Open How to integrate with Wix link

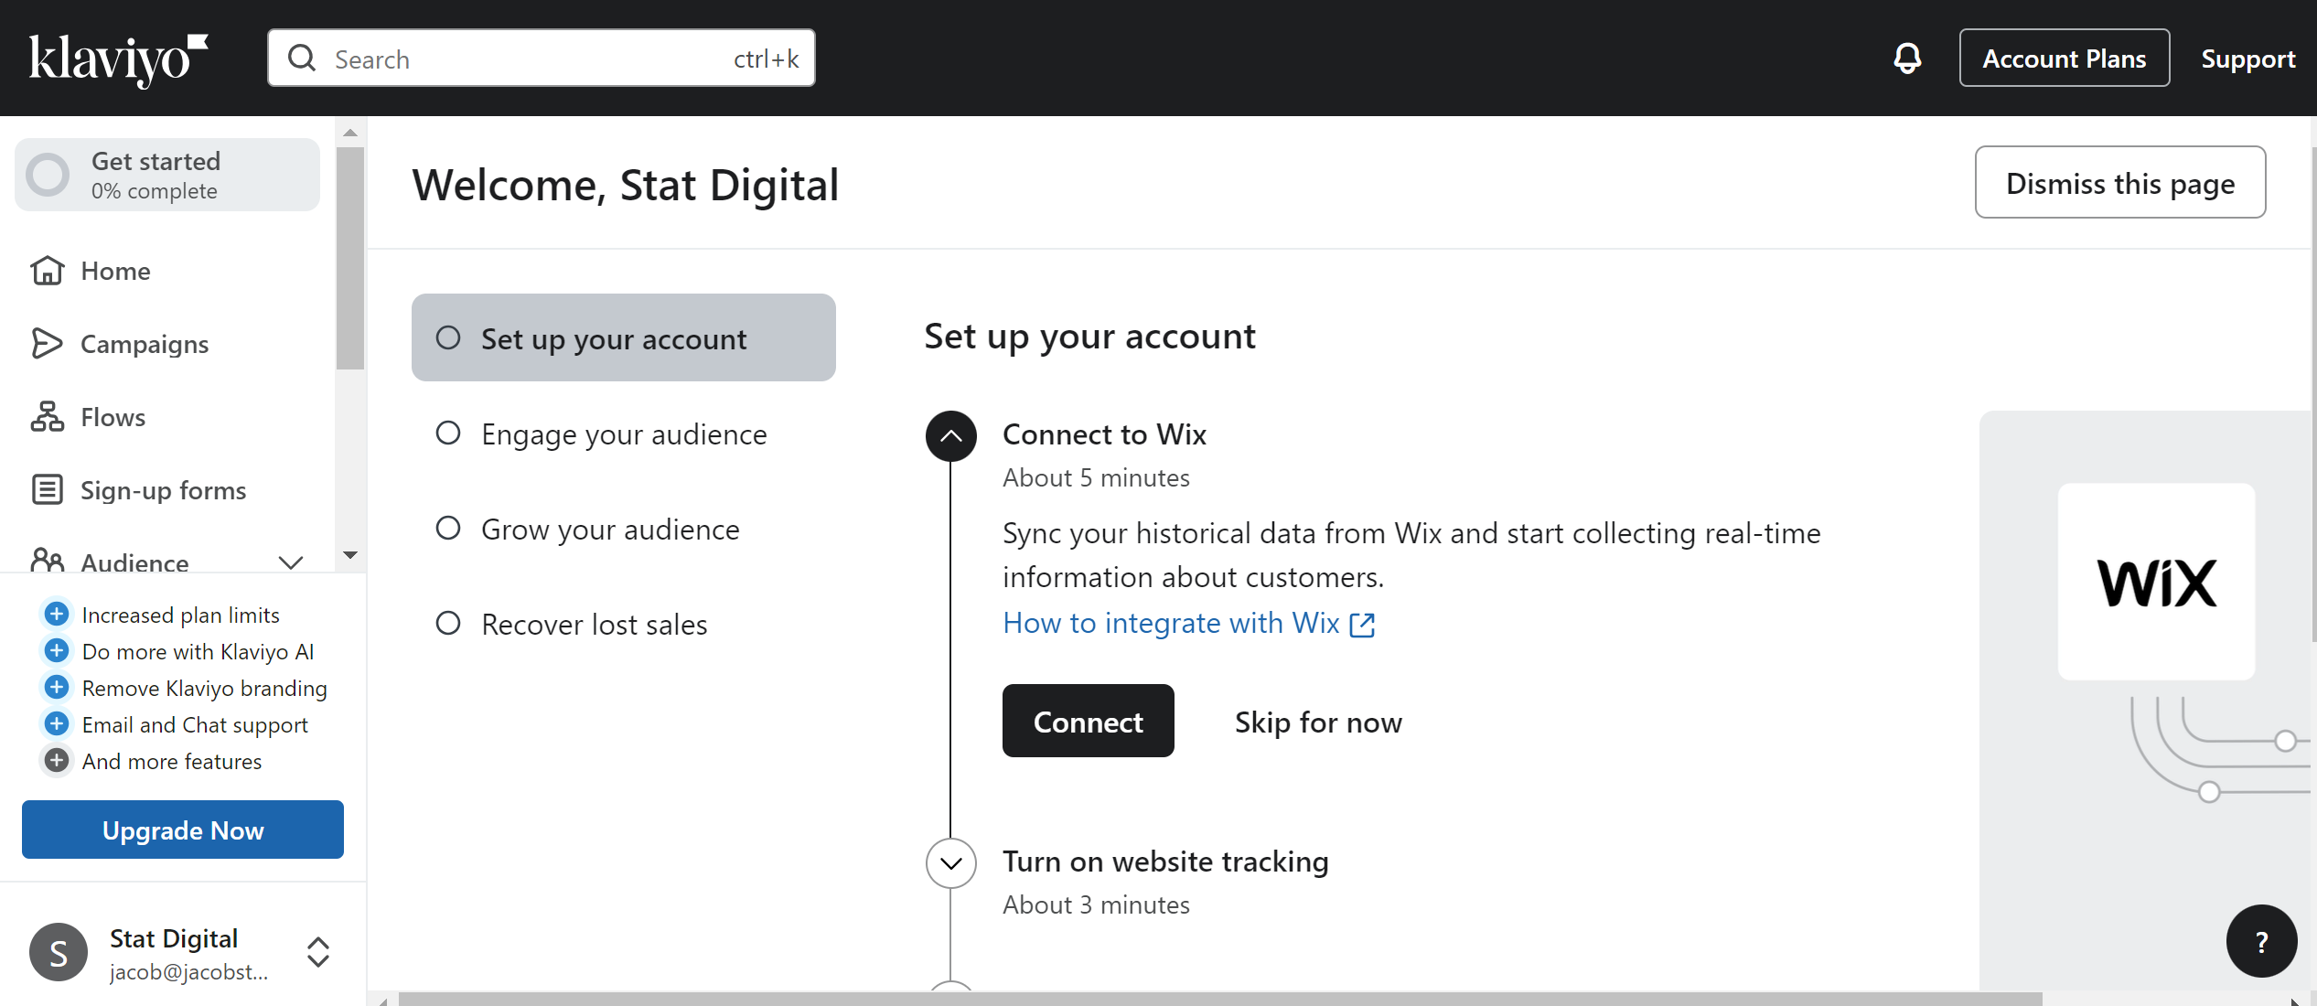[1171, 623]
